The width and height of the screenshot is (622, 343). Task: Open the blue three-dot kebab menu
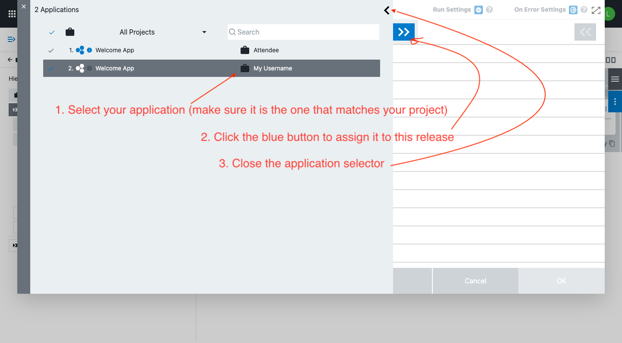(x=615, y=101)
